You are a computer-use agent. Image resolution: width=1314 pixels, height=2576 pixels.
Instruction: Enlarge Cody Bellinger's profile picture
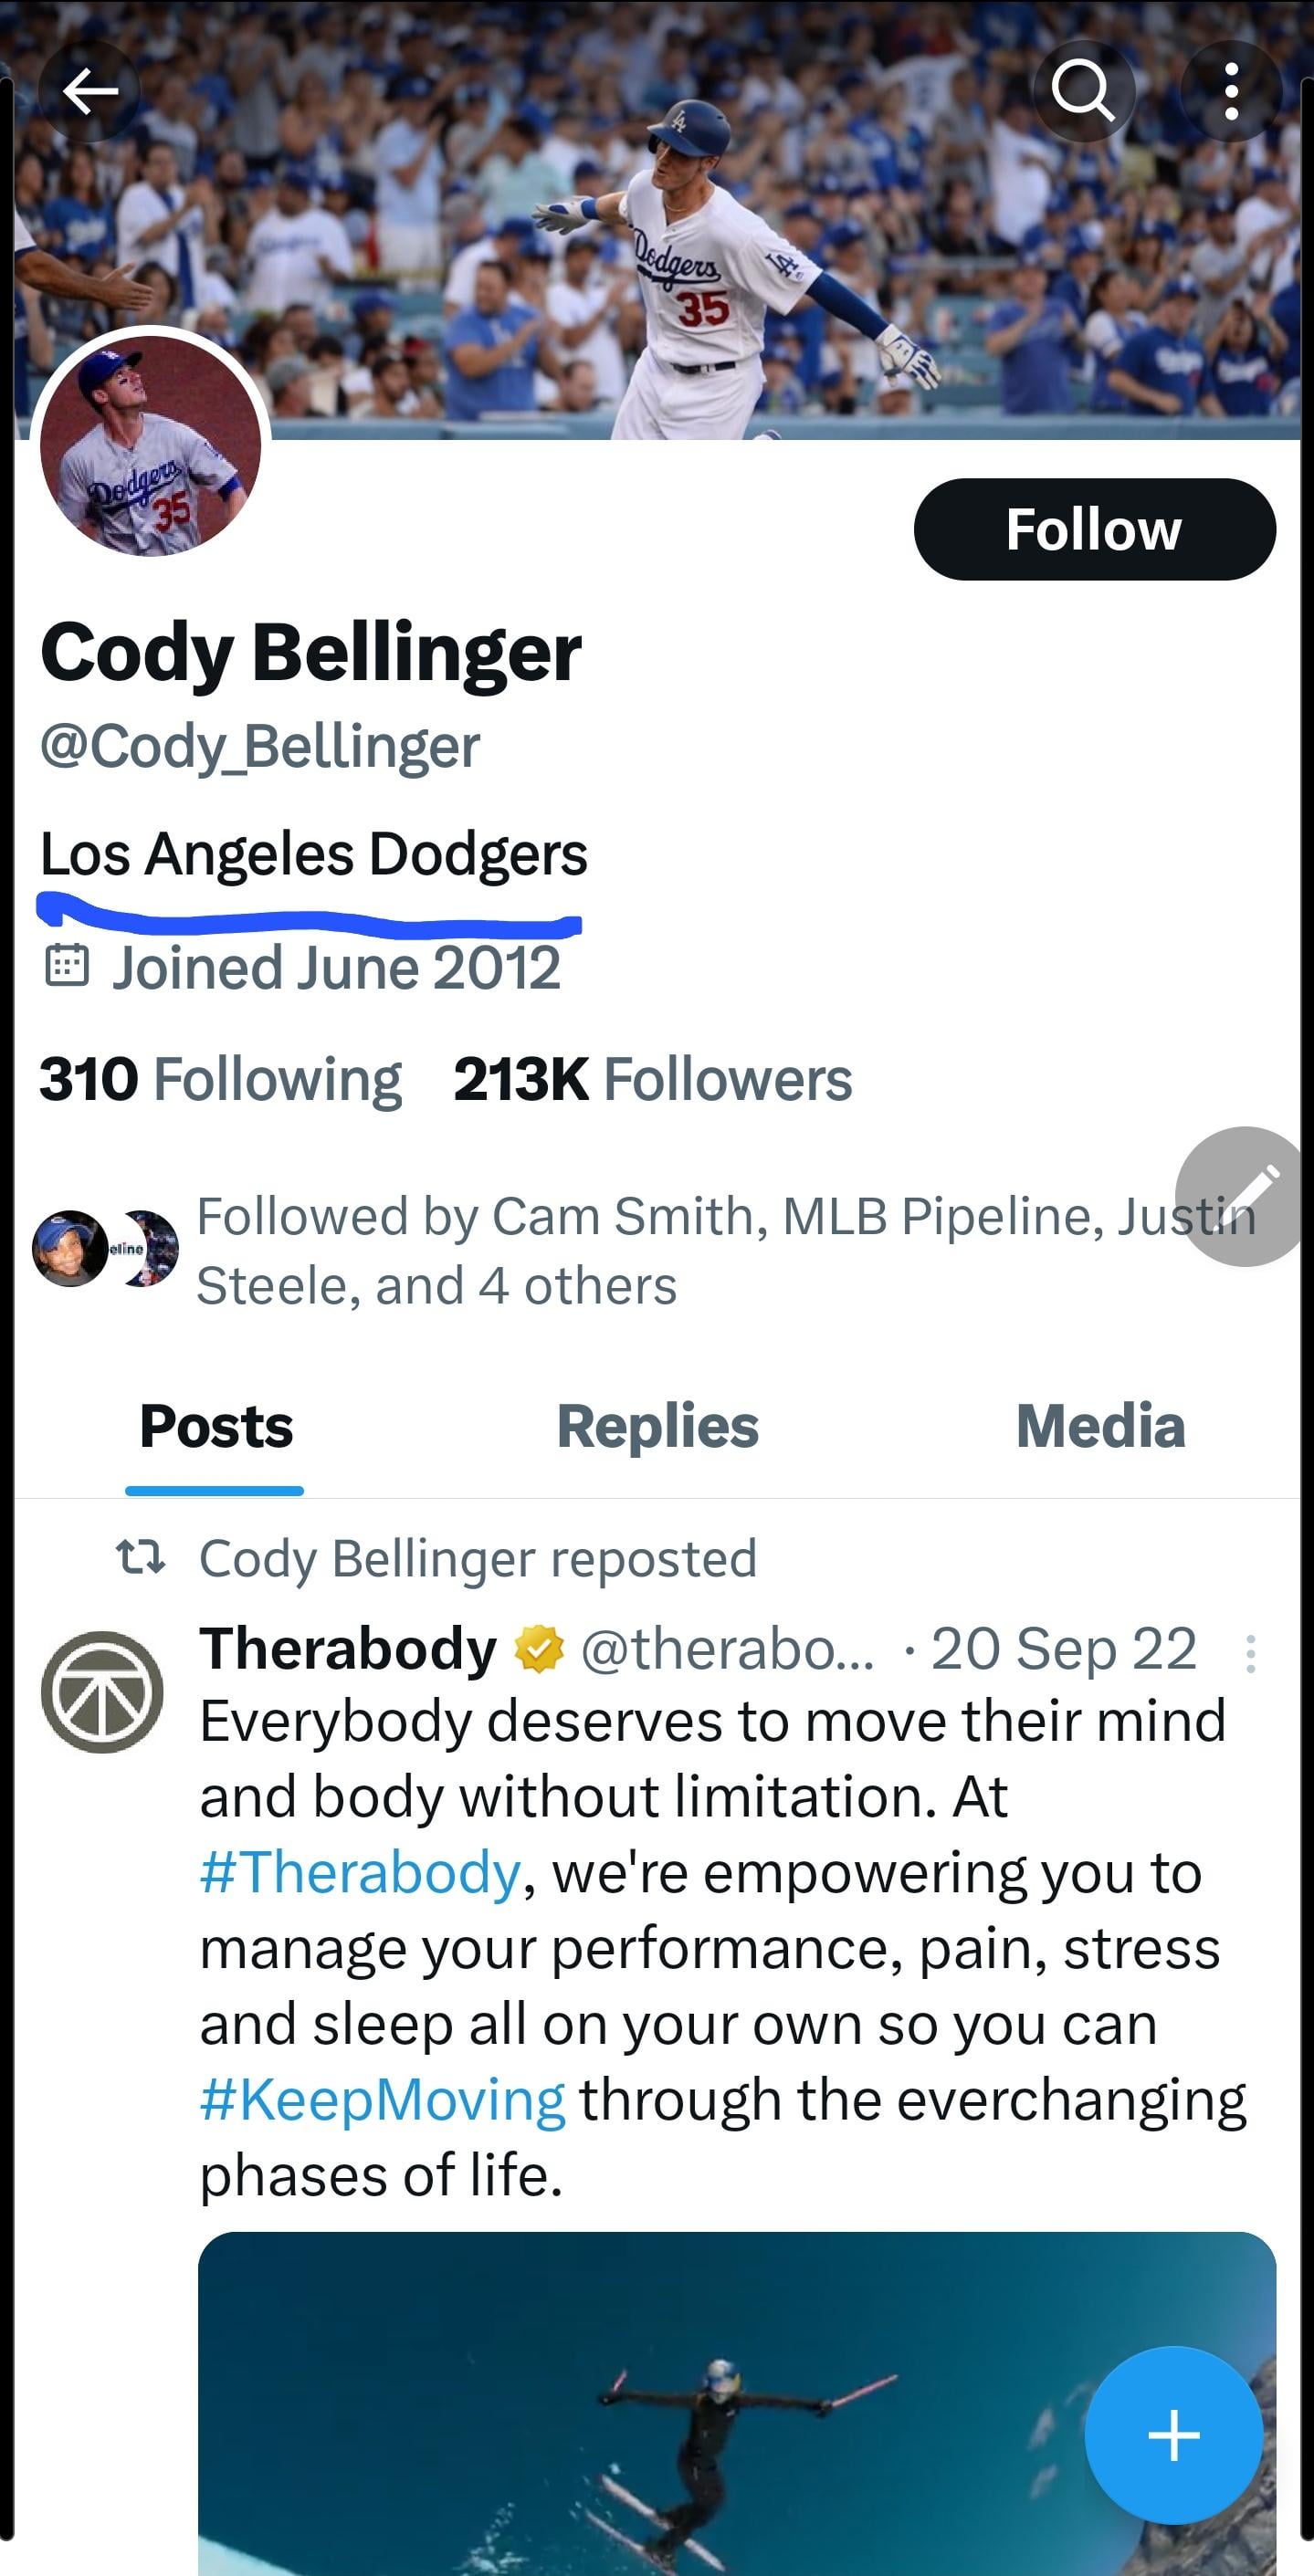tap(150, 445)
